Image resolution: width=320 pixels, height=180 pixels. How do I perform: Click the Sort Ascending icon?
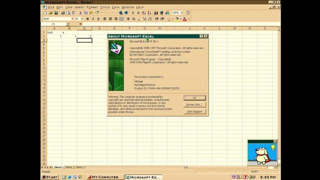[144, 13]
